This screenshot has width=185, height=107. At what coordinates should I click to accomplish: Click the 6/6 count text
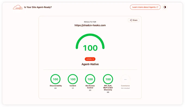(108, 92)
